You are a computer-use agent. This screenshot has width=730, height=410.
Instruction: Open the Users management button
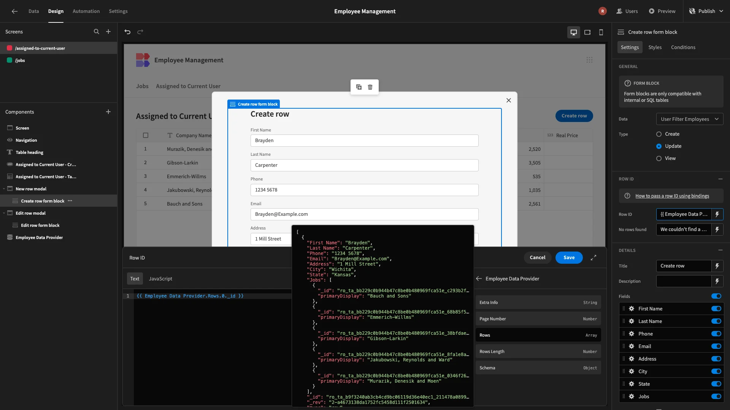pyautogui.click(x=627, y=11)
